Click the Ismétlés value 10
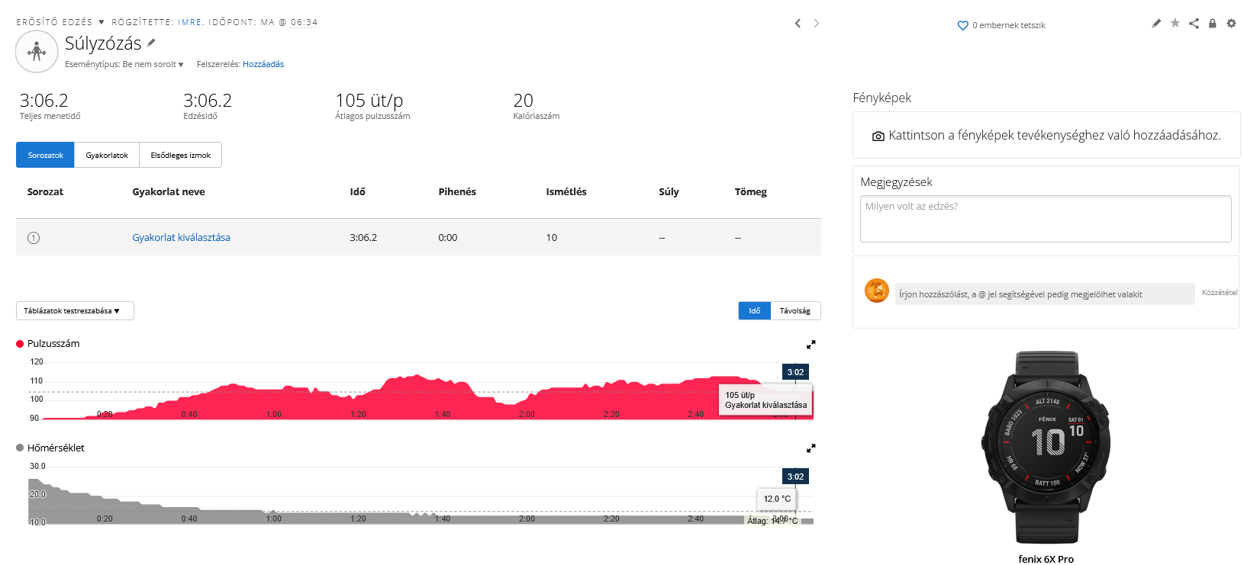This screenshot has width=1244, height=565. [552, 238]
